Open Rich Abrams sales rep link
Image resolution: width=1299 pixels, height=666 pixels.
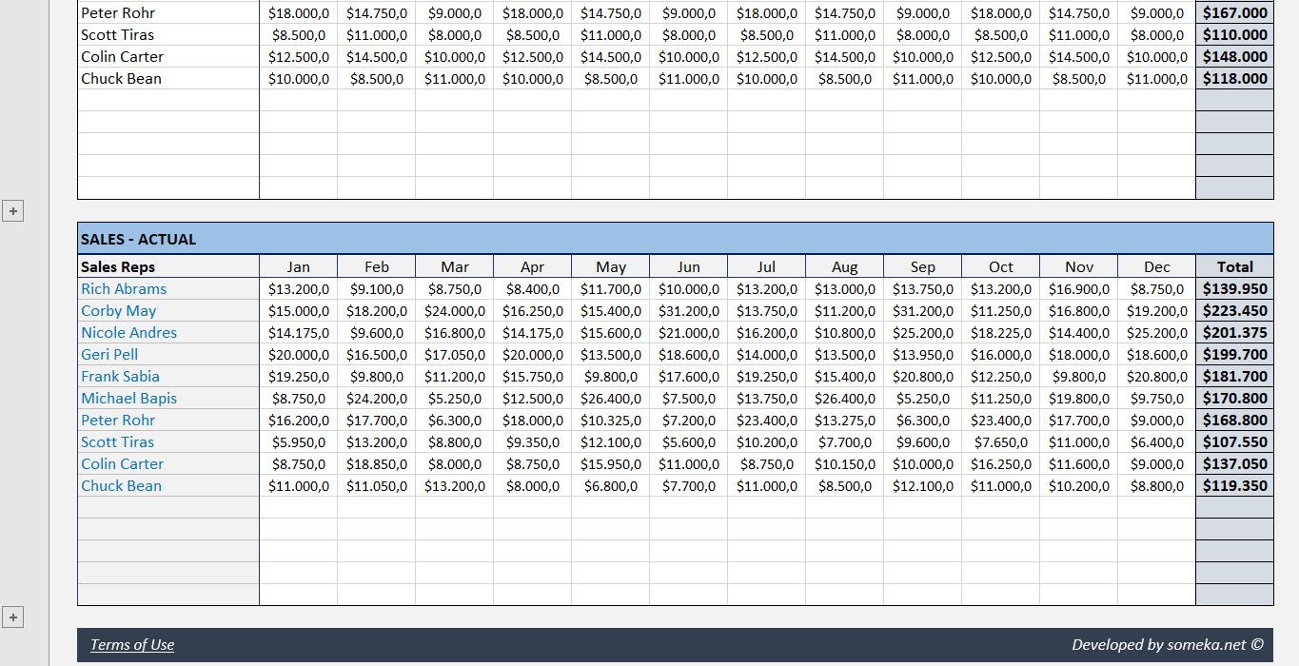tap(123, 288)
